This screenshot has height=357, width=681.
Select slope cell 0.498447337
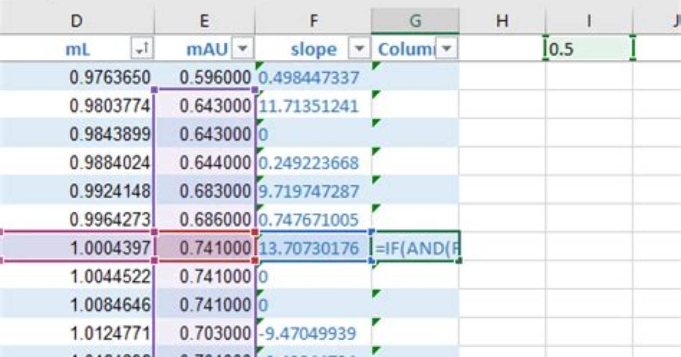(313, 77)
